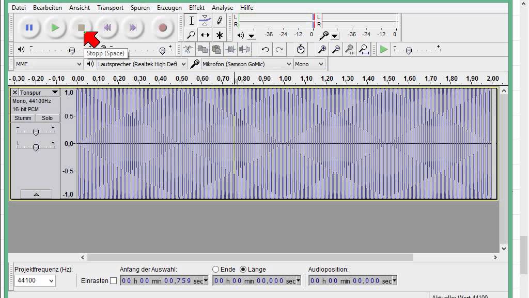Open the Datei menu

(x=19, y=7)
